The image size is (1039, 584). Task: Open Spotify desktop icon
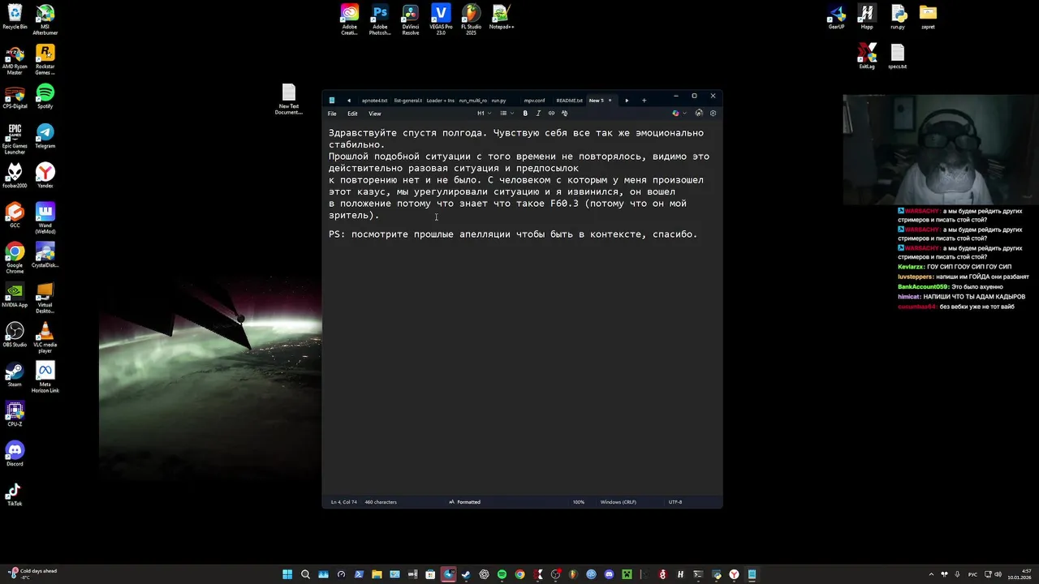pyautogui.click(x=45, y=97)
